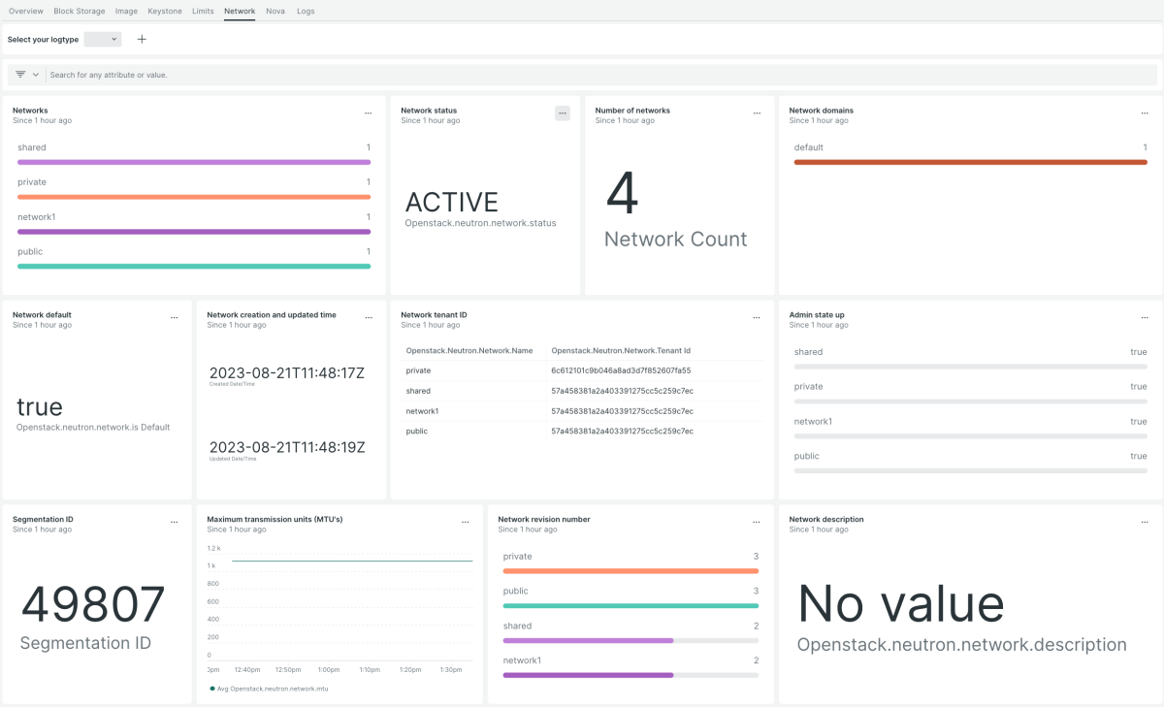Image resolution: width=1164 pixels, height=707 pixels.
Task: Open ellipsis menu on Number of networks widget
Action: (757, 113)
